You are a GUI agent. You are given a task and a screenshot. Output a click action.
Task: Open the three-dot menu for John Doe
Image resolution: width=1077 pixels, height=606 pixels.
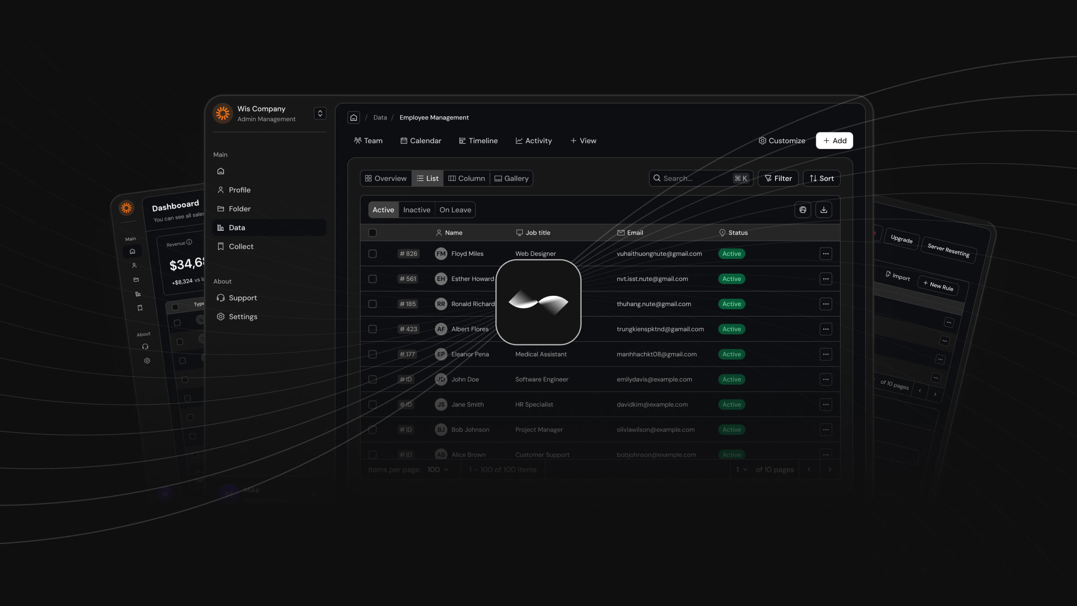tap(826, 379)
